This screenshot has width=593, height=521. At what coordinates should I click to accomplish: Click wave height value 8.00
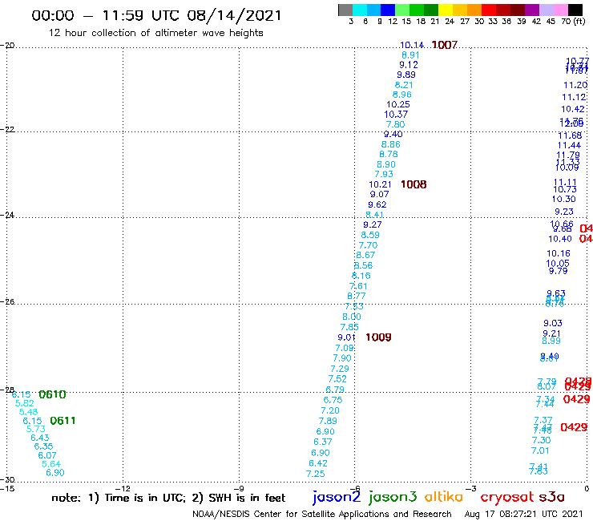[352, 317]
